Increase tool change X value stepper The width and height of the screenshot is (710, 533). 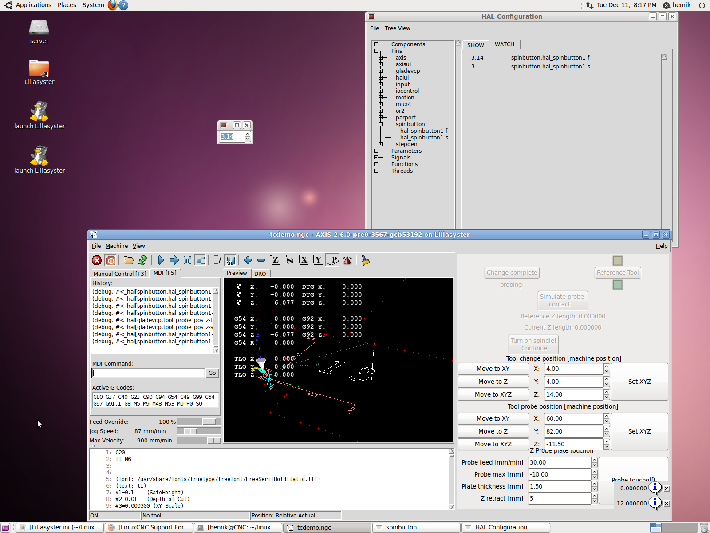pos(607,366)
